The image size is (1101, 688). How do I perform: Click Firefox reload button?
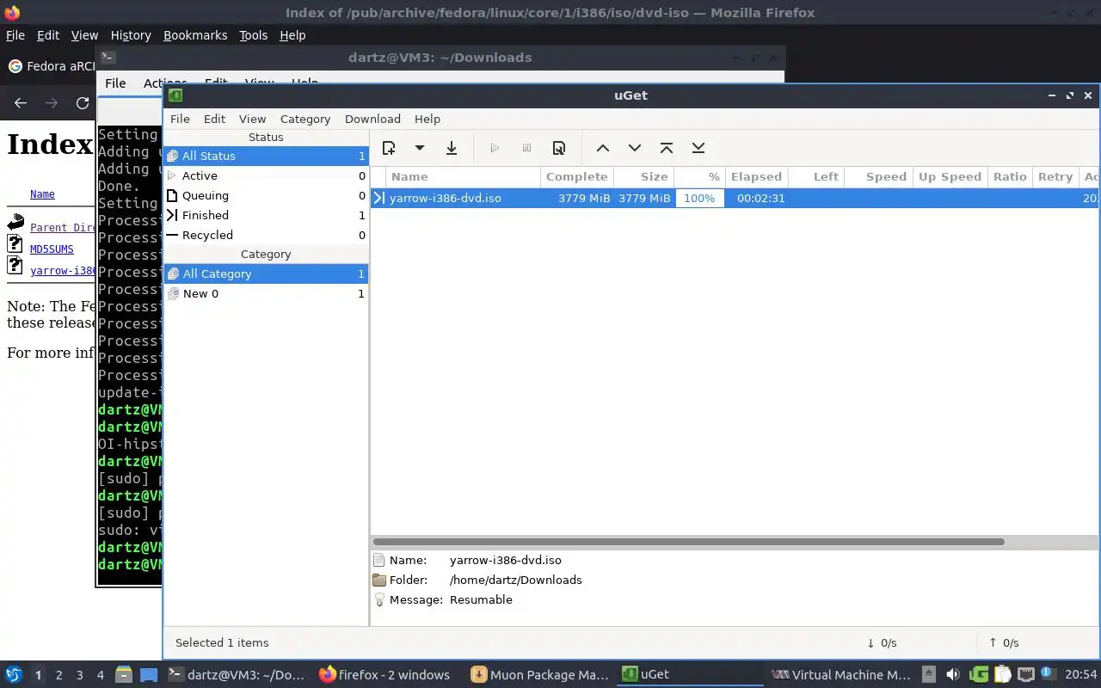(83, 102)
